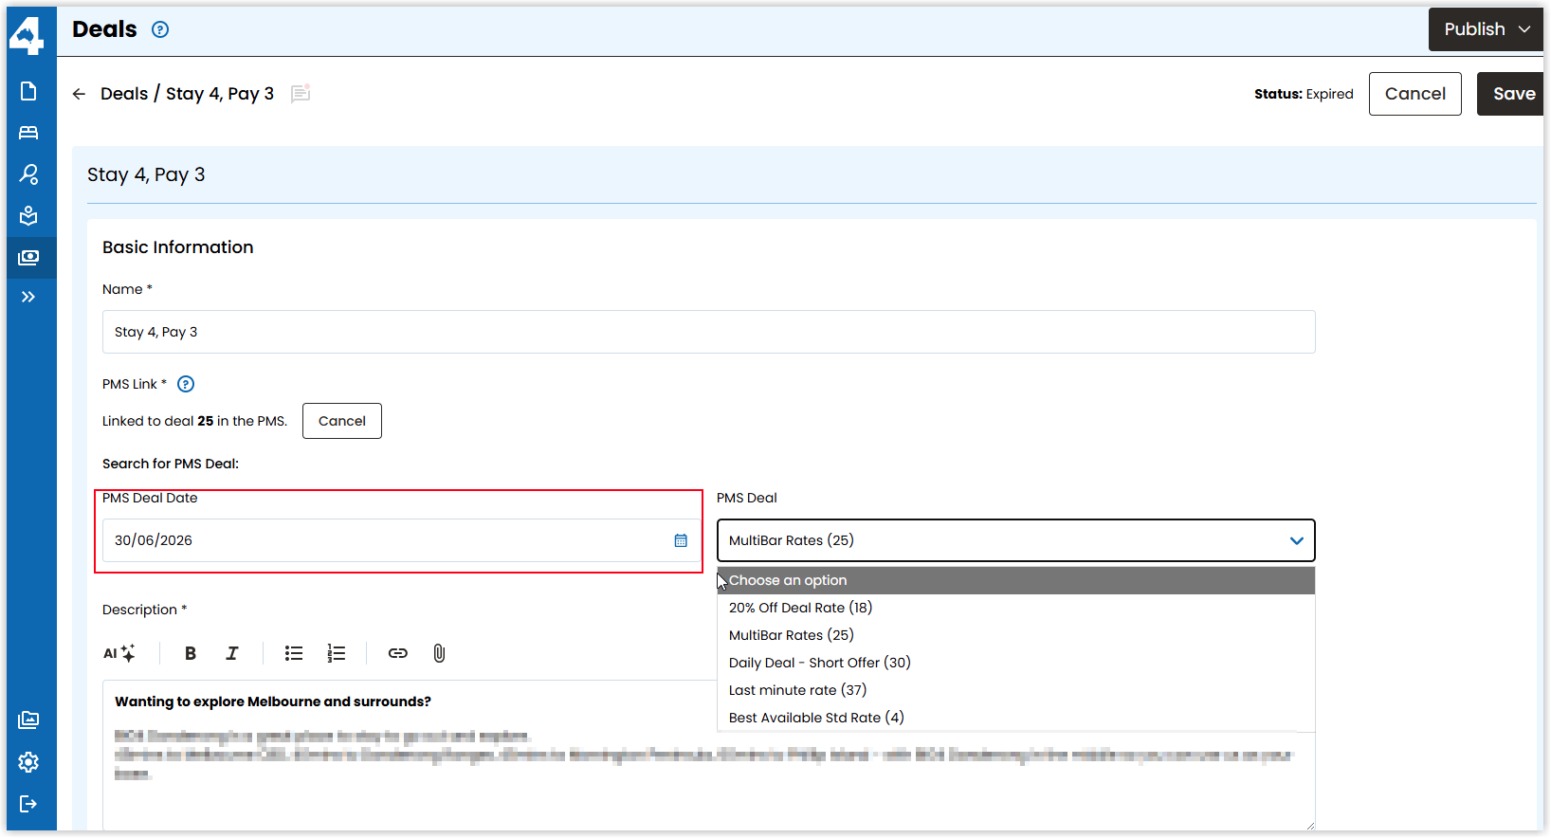The width and height of the screenshot is (1551, 838).
Task: Select Best Available Std Rate (4)
Action: (1016, 718)
